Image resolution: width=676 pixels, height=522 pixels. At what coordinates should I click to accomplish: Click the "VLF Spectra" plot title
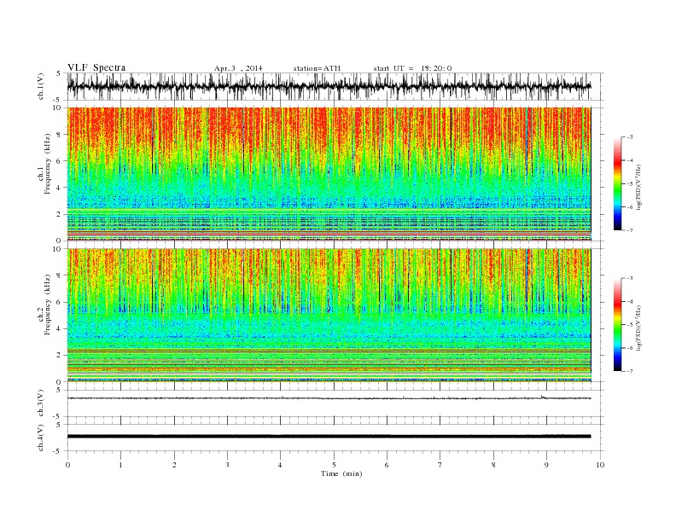(x=96, y=67)
